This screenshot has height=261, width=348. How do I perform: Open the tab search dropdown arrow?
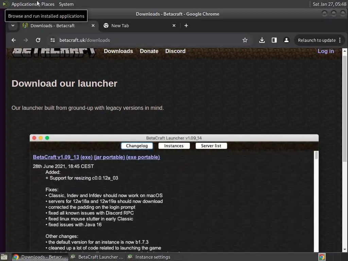pyautogui.click(x=13, y=25)
